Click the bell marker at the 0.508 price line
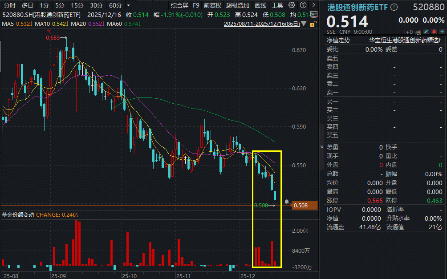 pos(287,202)
